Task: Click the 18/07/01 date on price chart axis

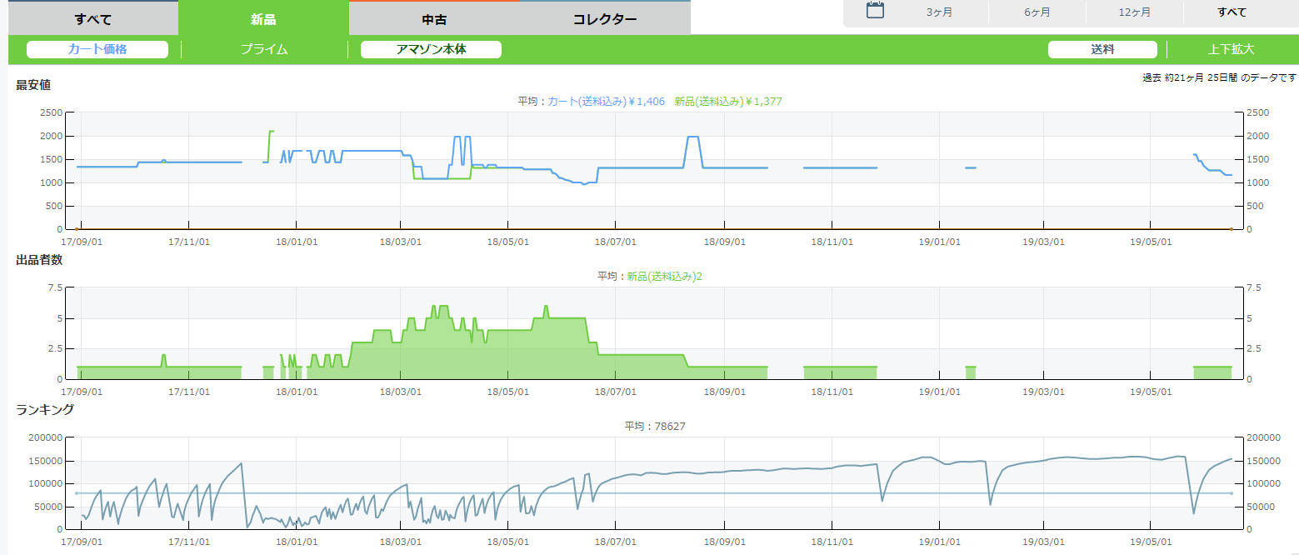Action: pos(616,242)
